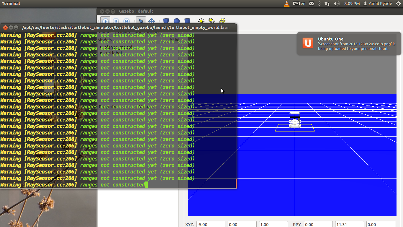Open the clock showing 8:09 PM
The height and width of the screenshot is (227, 403).
pos(352,4)
